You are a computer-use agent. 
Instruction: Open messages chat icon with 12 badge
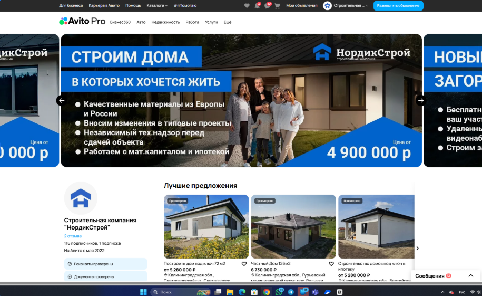click(267, 6)
